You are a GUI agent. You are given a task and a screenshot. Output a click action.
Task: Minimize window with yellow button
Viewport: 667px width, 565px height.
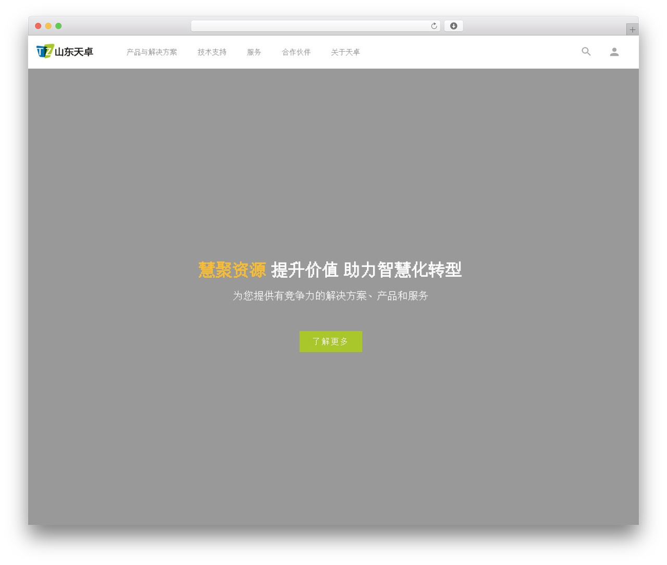pyautogui.click(x=48, y=26)
